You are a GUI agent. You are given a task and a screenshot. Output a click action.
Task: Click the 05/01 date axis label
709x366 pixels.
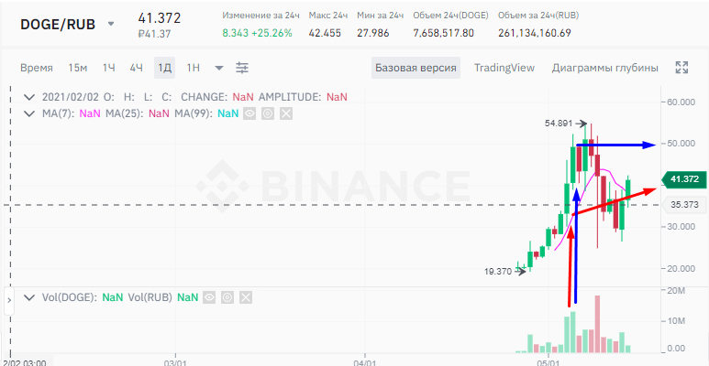pos(548,362)
